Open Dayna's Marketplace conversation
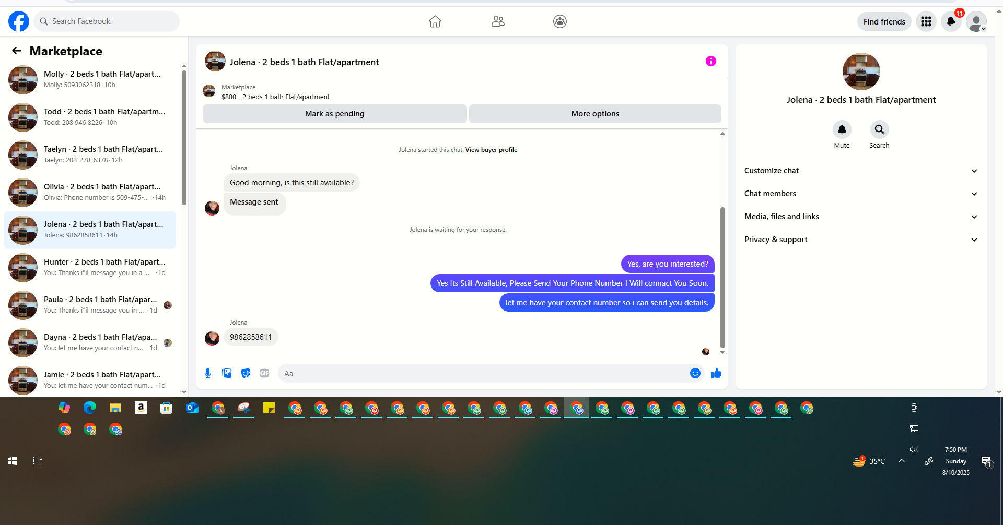The image size is (1003, 525). (x=90, y=343)
